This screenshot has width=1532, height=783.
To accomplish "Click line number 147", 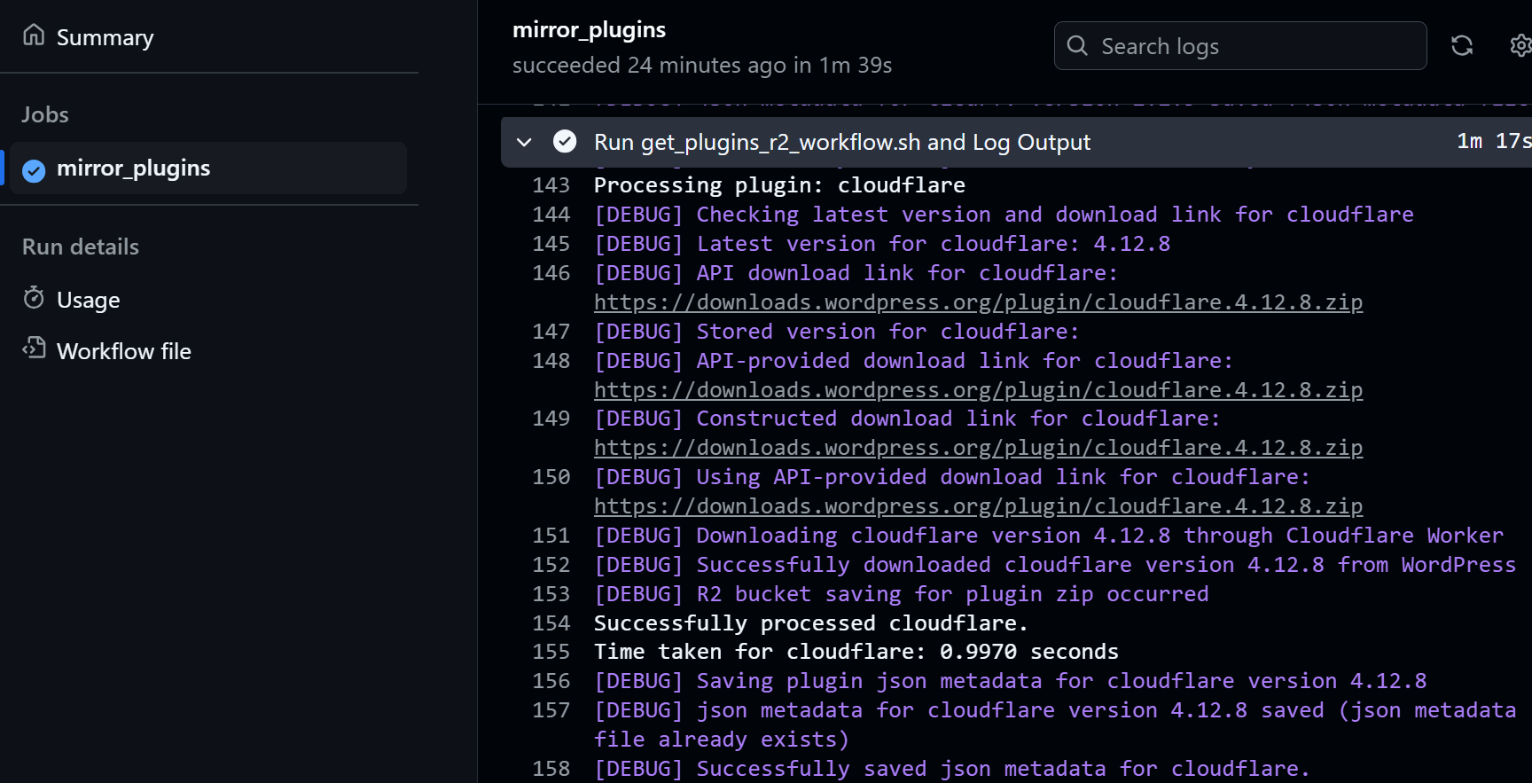I will [551, 332].
